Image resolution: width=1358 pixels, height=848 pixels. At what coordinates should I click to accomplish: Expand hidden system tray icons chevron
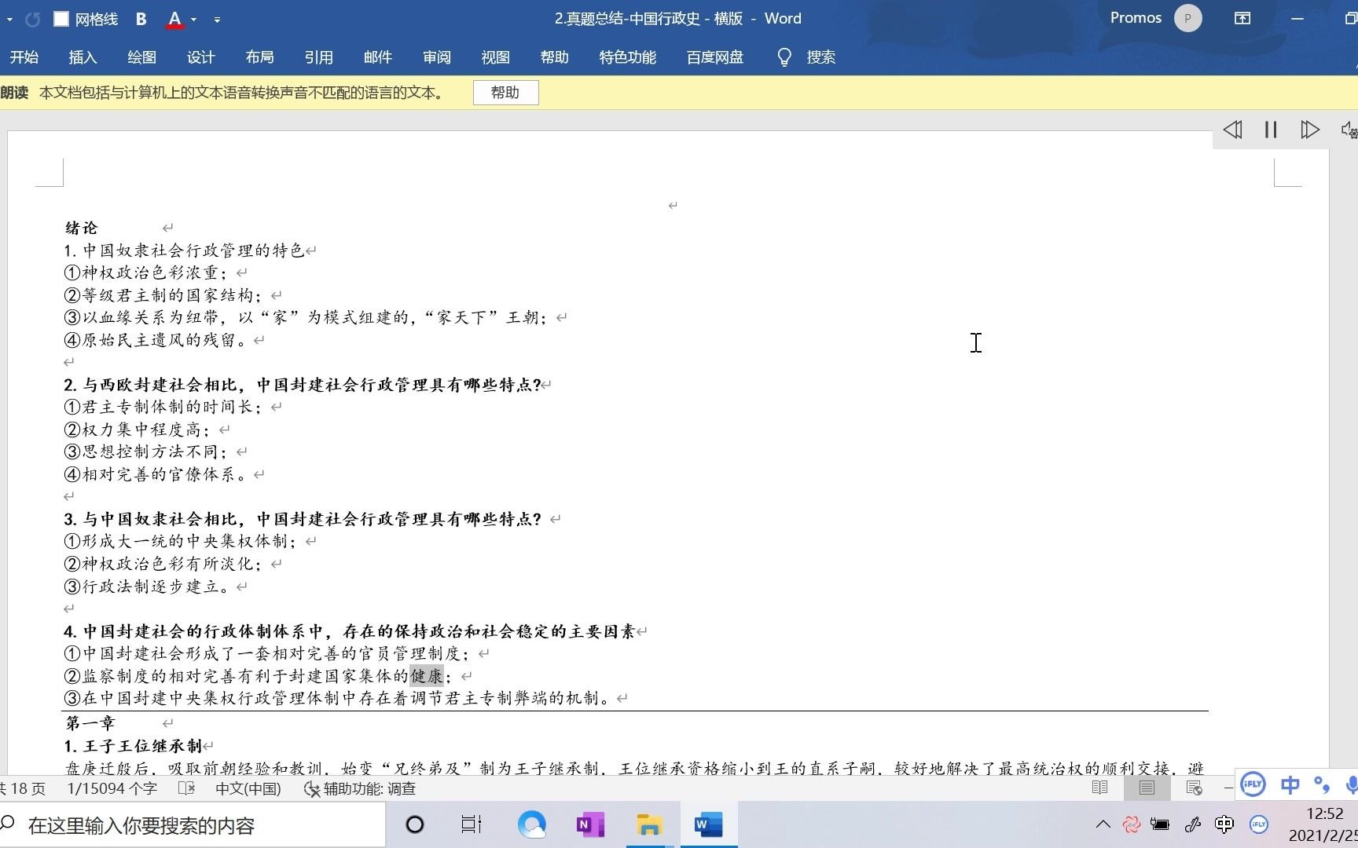click(1103, 824)
